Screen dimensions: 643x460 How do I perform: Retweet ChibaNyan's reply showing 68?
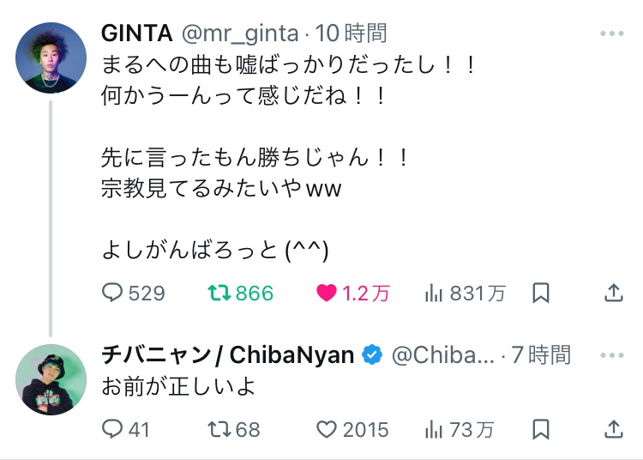pos(234,429)
